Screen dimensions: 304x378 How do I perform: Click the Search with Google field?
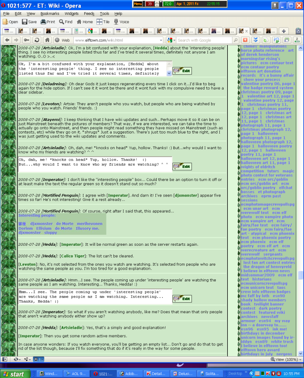pos(204,40)
